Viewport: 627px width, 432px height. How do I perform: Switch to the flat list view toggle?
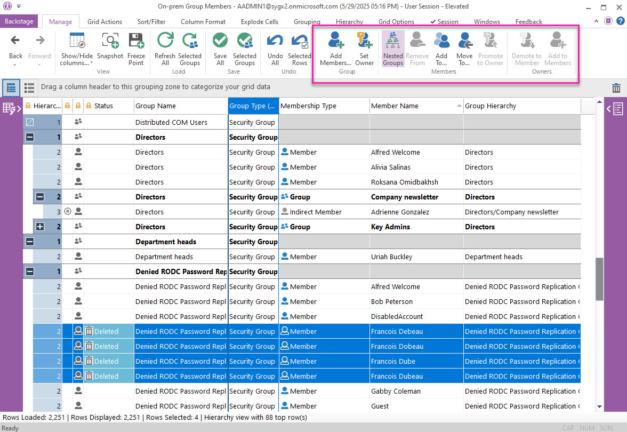[x=29, y=87]
